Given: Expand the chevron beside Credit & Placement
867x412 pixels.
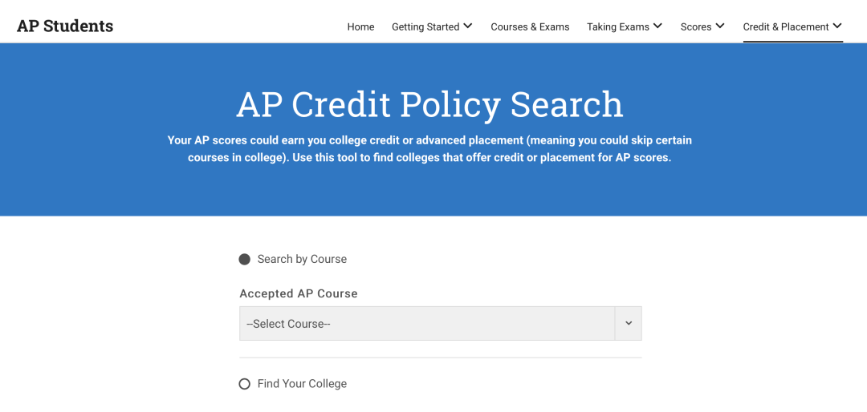Looking at the screenshot, I should pos(837,26).
